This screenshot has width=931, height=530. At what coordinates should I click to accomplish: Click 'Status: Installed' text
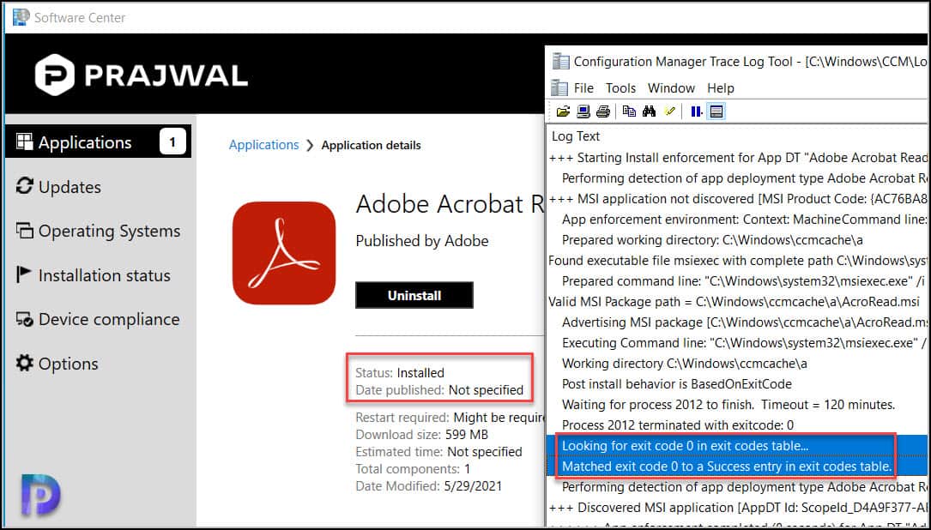(x=400, y=373)
